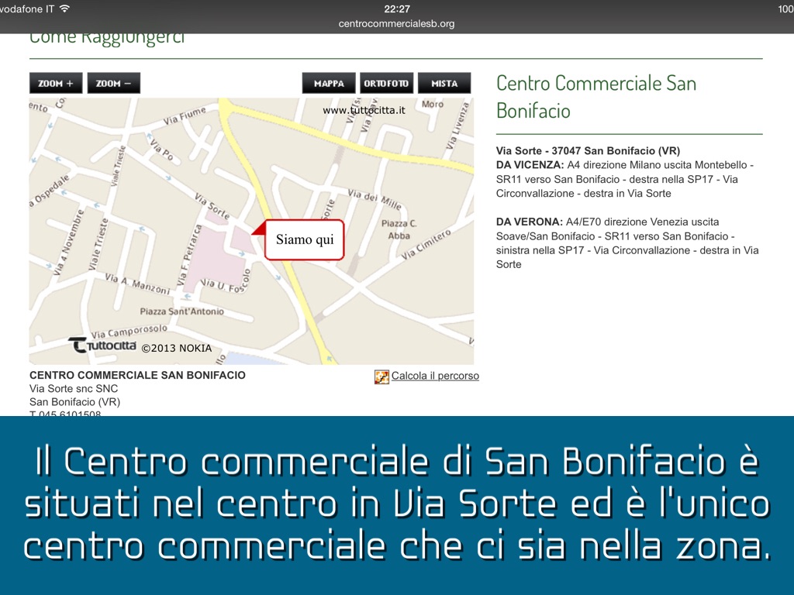
Task: Tap the www.tuttocitta.it watermark on the map
Action: tap(364, 110)
